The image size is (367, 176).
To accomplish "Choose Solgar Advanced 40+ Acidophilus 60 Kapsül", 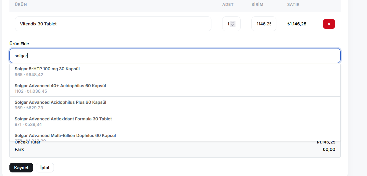I will [175, 88].
